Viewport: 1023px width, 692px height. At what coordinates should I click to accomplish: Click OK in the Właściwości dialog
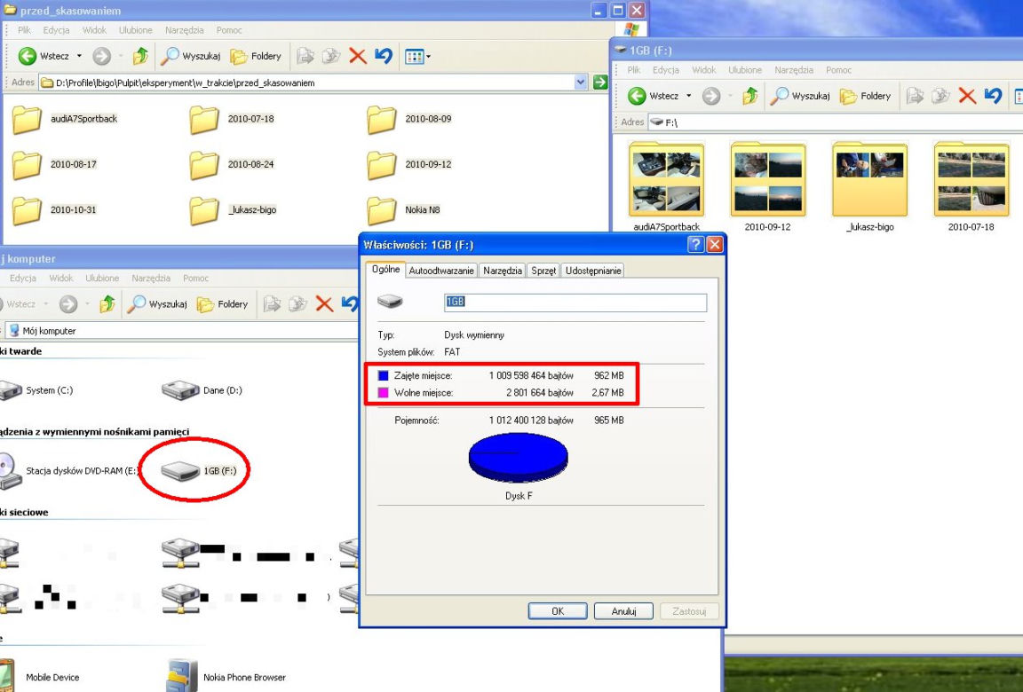point(557,611)
